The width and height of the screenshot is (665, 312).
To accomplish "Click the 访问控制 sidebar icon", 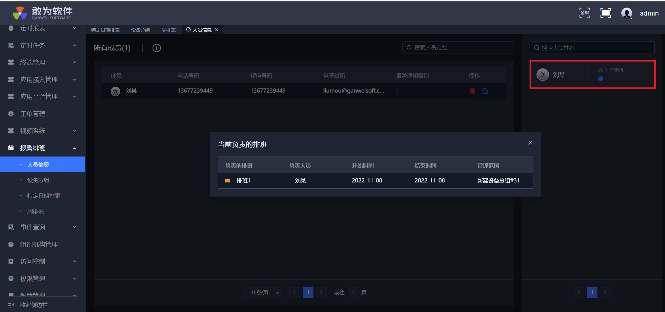I will (11, 261).
